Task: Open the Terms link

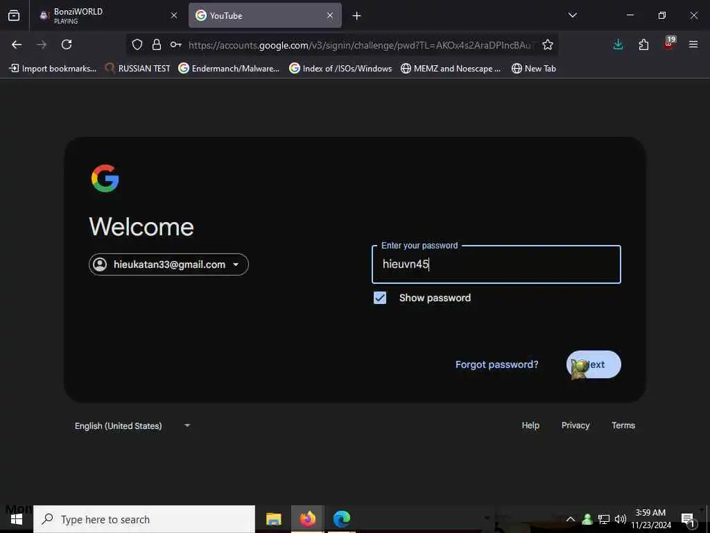Action: [x=623, y=425]
